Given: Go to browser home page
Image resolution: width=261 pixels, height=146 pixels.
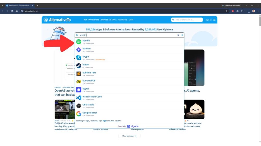Looking at the screenshot, I should click(17, 11).
